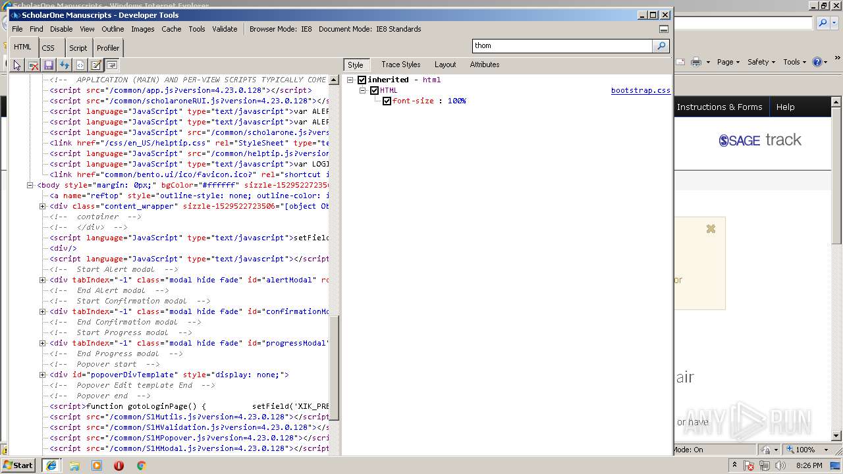Open Internet Explorer from the taskbar
Screen dimensions: 843x474
pos(51,465)
